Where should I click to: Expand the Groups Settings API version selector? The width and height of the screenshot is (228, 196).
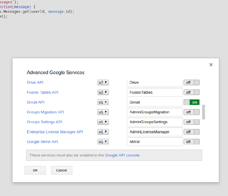tap(103, 122)
